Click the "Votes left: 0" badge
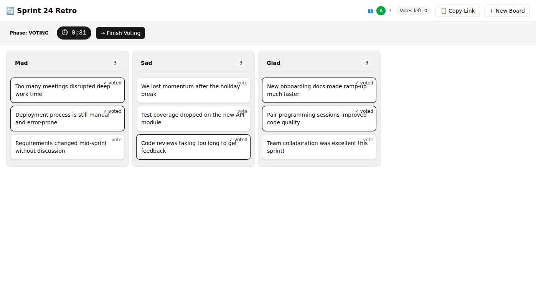Viewport: 536px width, 307px height. point(413,10)
